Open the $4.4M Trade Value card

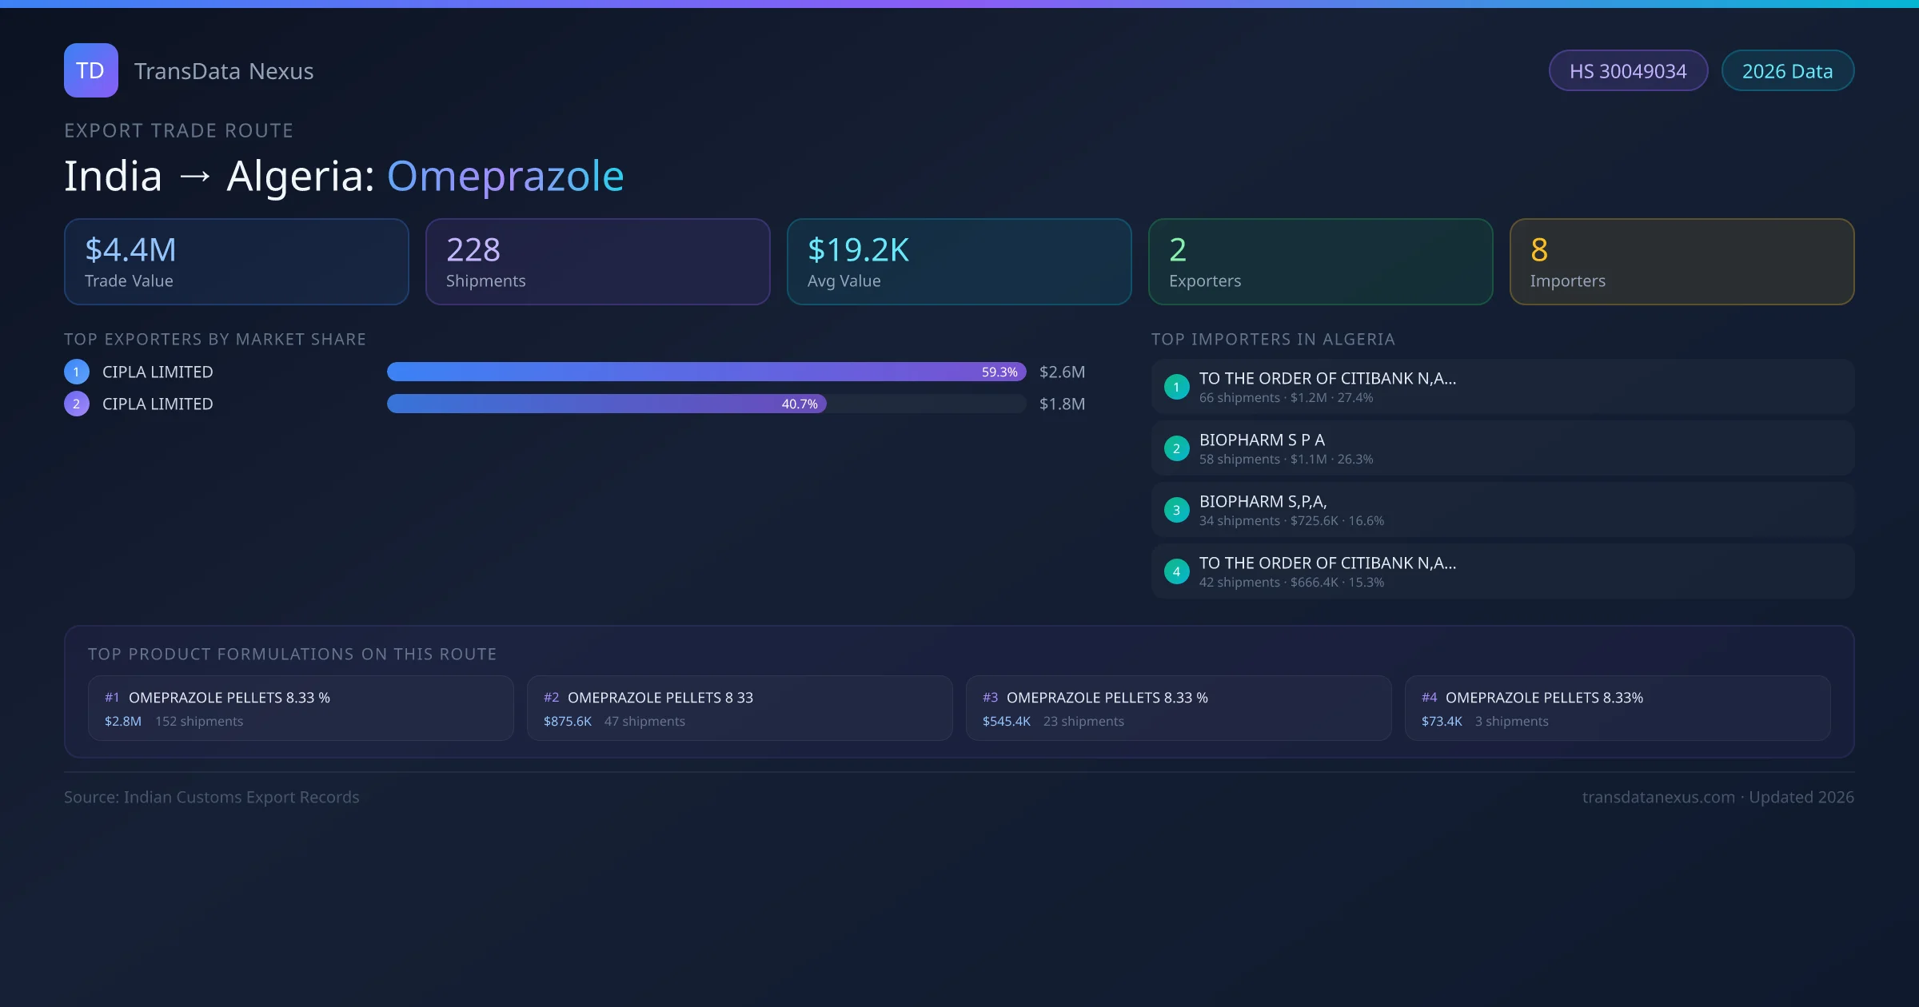tap(236, 261)
